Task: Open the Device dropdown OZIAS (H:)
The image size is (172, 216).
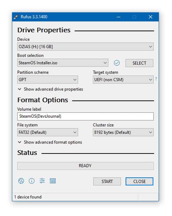Action: (x=85, y=47)
